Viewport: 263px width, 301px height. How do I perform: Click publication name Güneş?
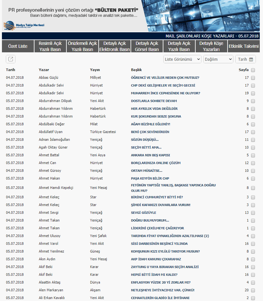[95, 251]
